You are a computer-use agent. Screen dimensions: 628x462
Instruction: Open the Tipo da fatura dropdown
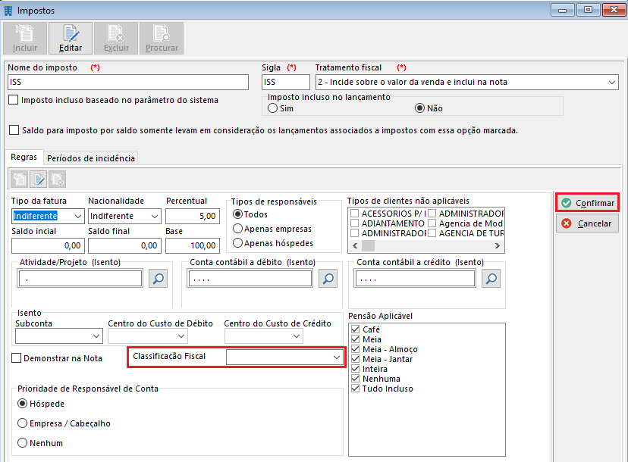click(77, 216)
